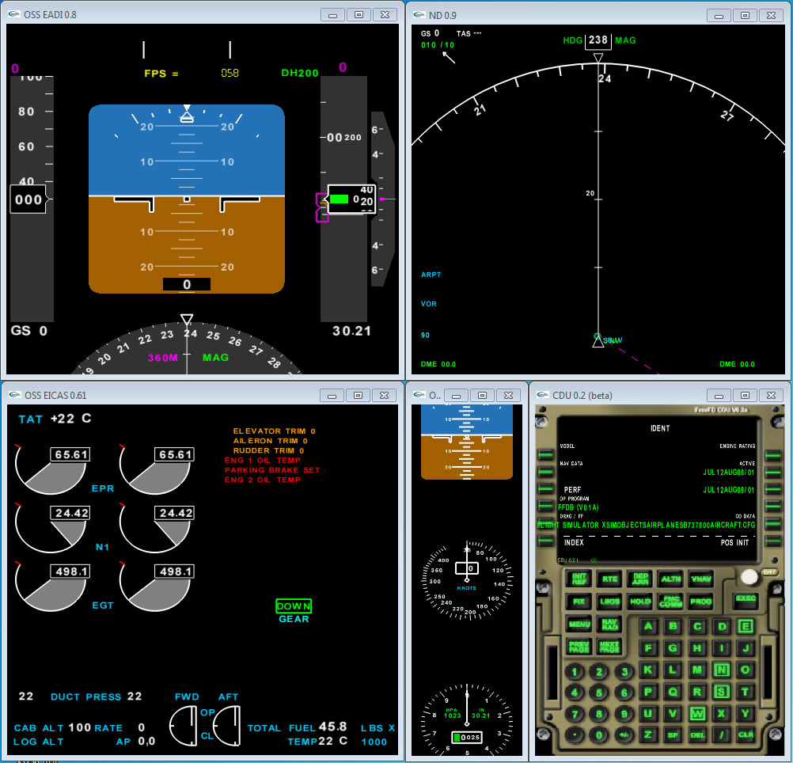793x763 pixels.
Task: Click the BRT label on the CDU
Action: (x=769, y=572)
